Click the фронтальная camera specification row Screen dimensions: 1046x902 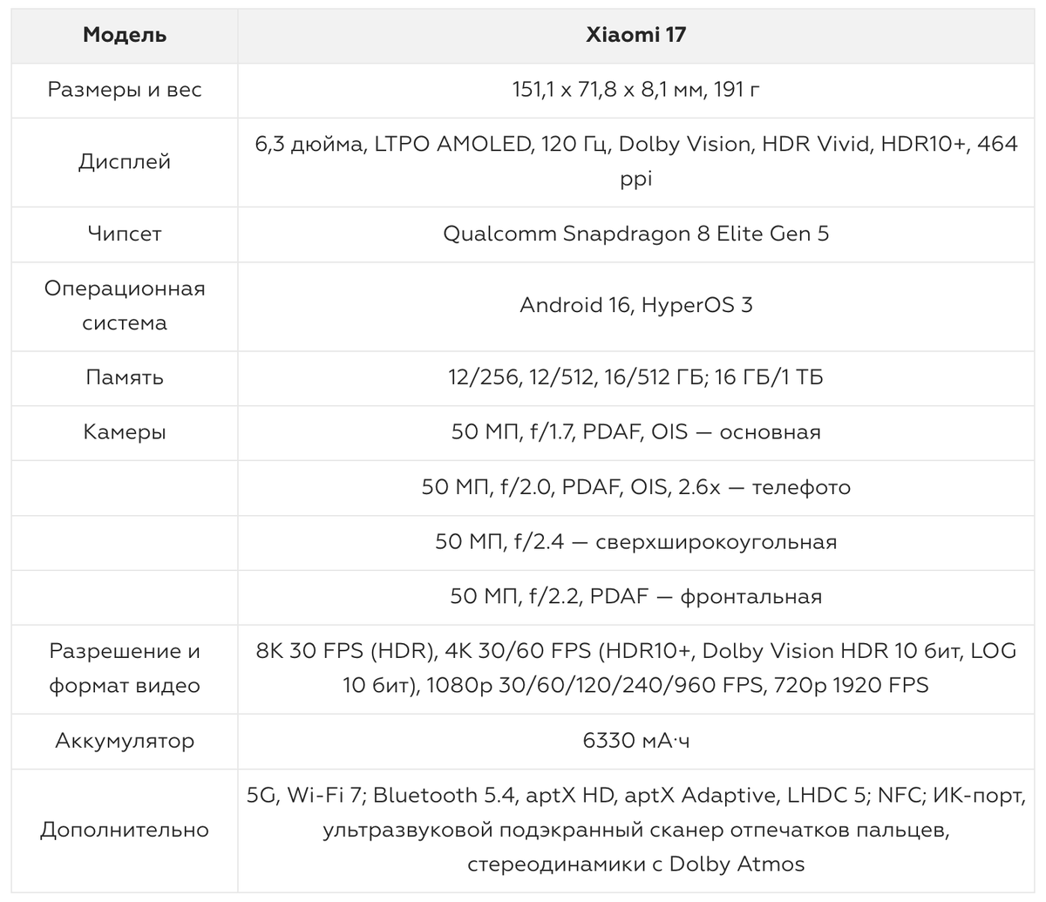point(635,597)
